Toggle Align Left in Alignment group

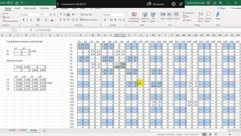click(61, 20)
